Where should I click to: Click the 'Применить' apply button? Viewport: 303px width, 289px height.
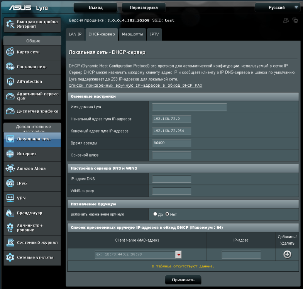click(x=183, y=280)
